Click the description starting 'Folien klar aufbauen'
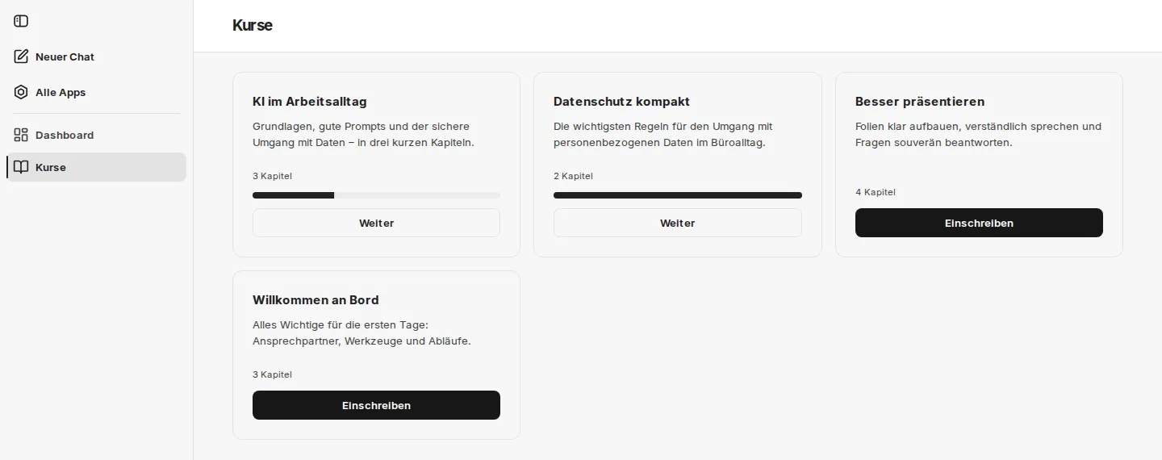 978,135
